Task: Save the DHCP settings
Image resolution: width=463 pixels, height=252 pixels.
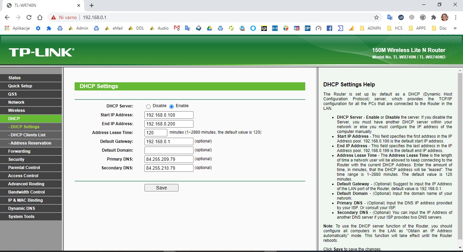Action: click(x=161, y=188)
